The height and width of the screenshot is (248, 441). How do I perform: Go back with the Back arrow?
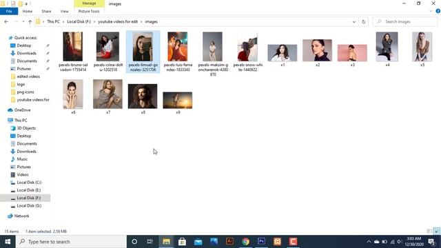point(6,21)
